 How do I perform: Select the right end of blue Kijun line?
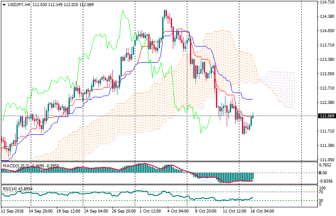[x=251, y=99]
